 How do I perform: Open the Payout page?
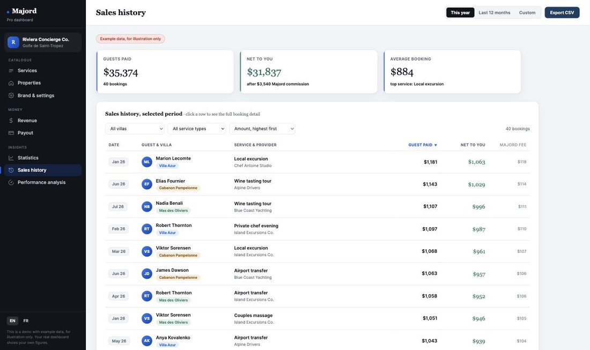tap(43, 133)
